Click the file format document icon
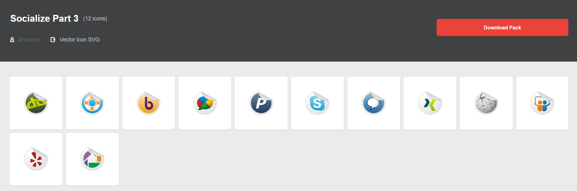The image size is (577, 191). click(x=53, y=40)
